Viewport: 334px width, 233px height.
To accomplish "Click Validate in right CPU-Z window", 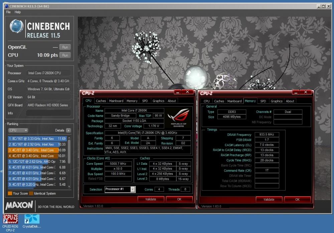I will coord(269,199).
